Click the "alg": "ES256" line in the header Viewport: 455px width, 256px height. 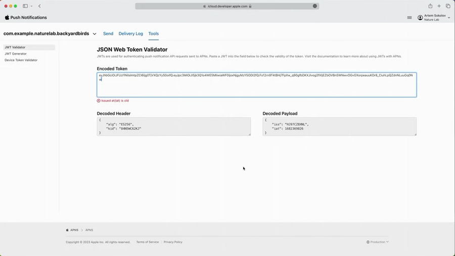tap(120, 124)
